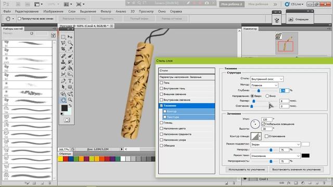Select the Clone Stamp tool
The image size is (333, 187).
[63, 62]
